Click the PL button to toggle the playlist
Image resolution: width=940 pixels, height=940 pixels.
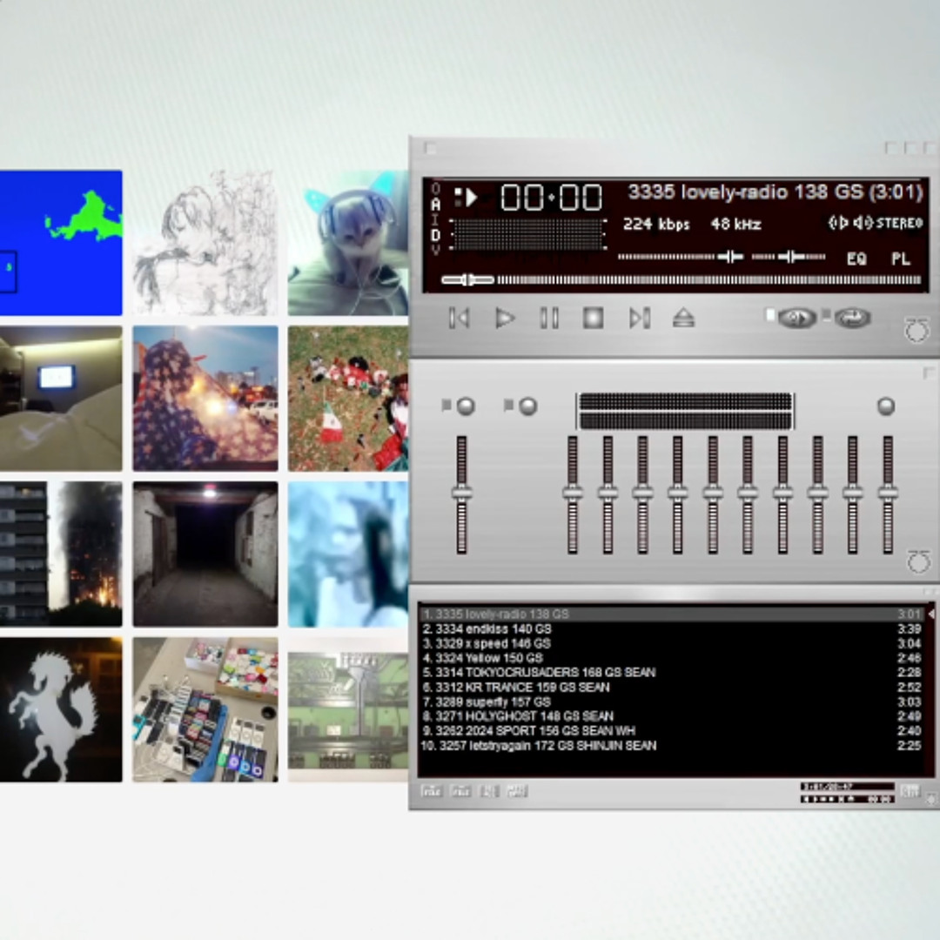[x=901, y=258]
